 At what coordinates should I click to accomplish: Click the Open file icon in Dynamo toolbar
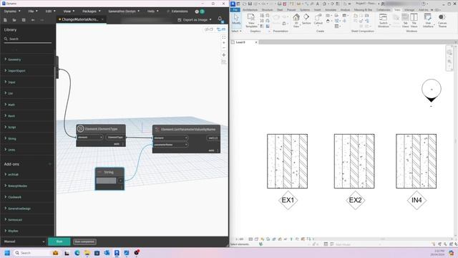click(x=14, y=20)
